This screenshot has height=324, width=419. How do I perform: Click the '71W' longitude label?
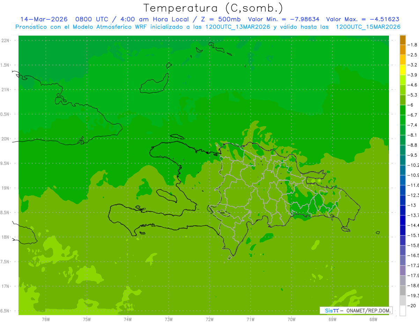250,319
